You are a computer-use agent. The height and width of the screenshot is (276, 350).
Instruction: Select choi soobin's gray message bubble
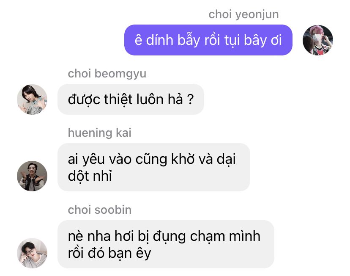pyautogui.click(x=166, y=244)
